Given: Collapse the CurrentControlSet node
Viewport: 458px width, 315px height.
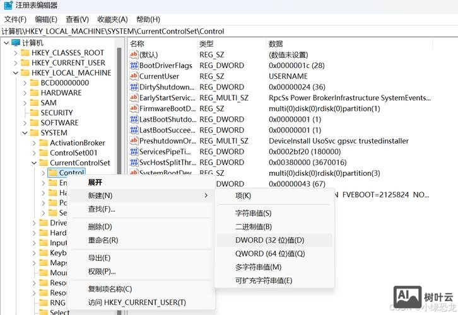Looking at the screenshot, I should tap(34, 163).
